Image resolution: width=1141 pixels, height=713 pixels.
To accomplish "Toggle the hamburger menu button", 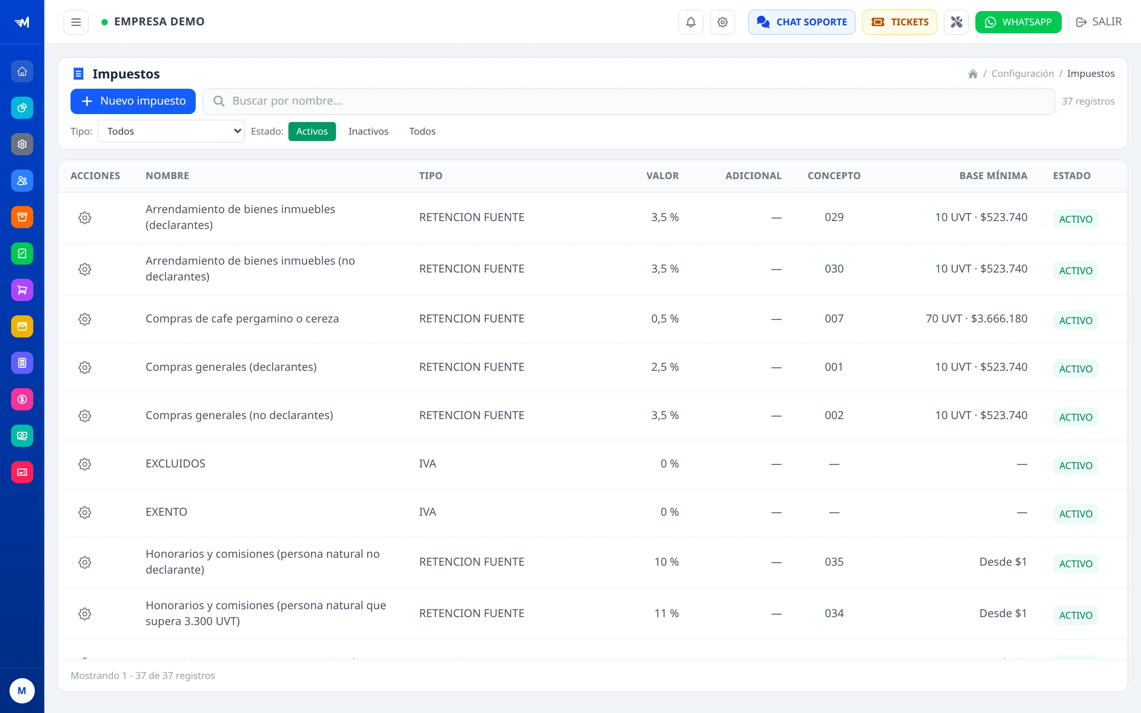I will (76, 22).
